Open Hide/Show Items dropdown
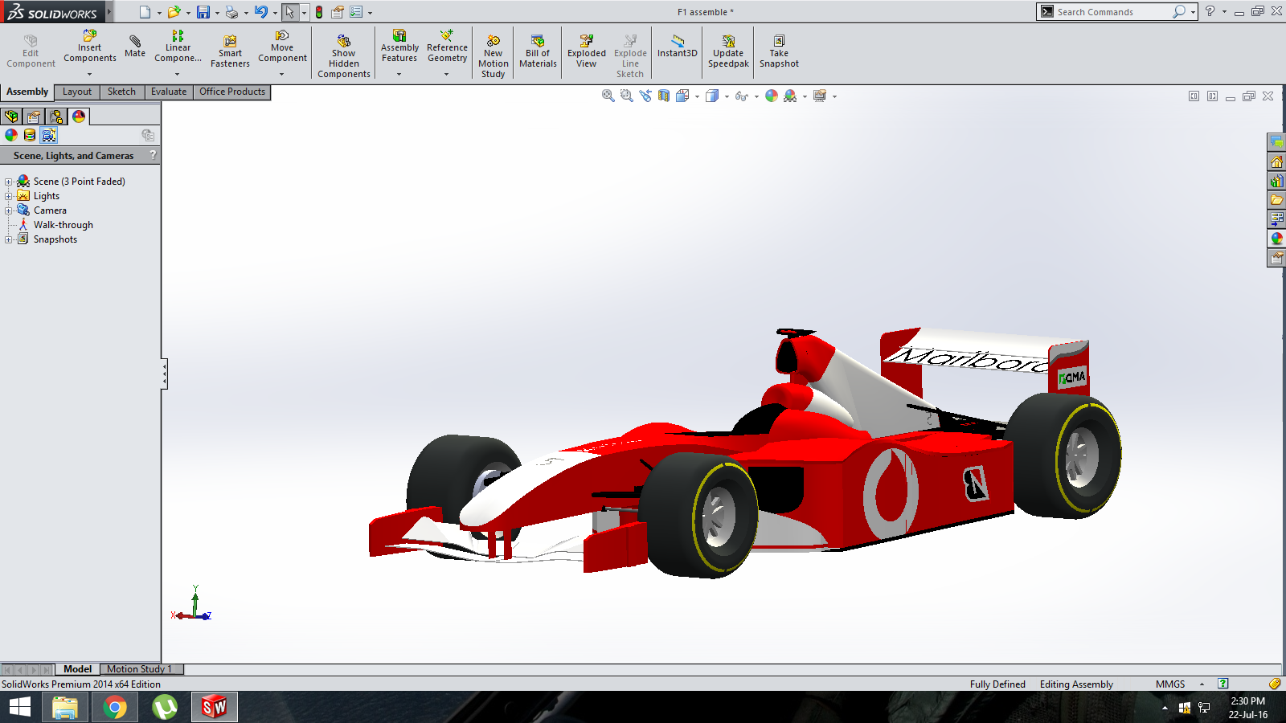Screen dimensions: 1286x723 pyautogui.click(x=756, y=96)
